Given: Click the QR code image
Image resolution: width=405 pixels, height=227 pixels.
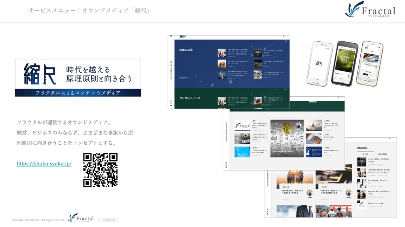Looking at the screenshot, I should (100, 170).
